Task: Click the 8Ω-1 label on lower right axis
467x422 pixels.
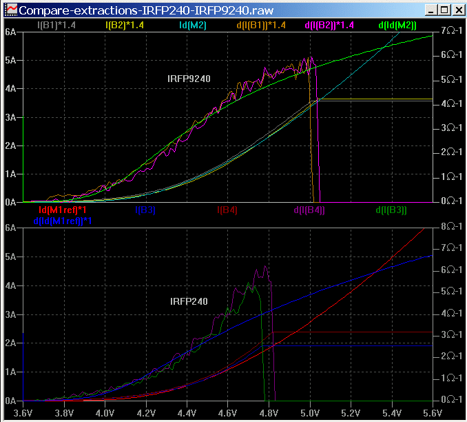Action: point(452,226)
